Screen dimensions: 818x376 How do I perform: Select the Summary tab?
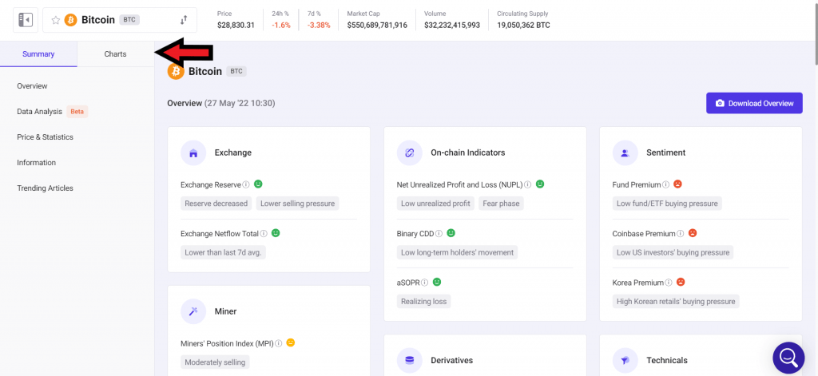38,54
